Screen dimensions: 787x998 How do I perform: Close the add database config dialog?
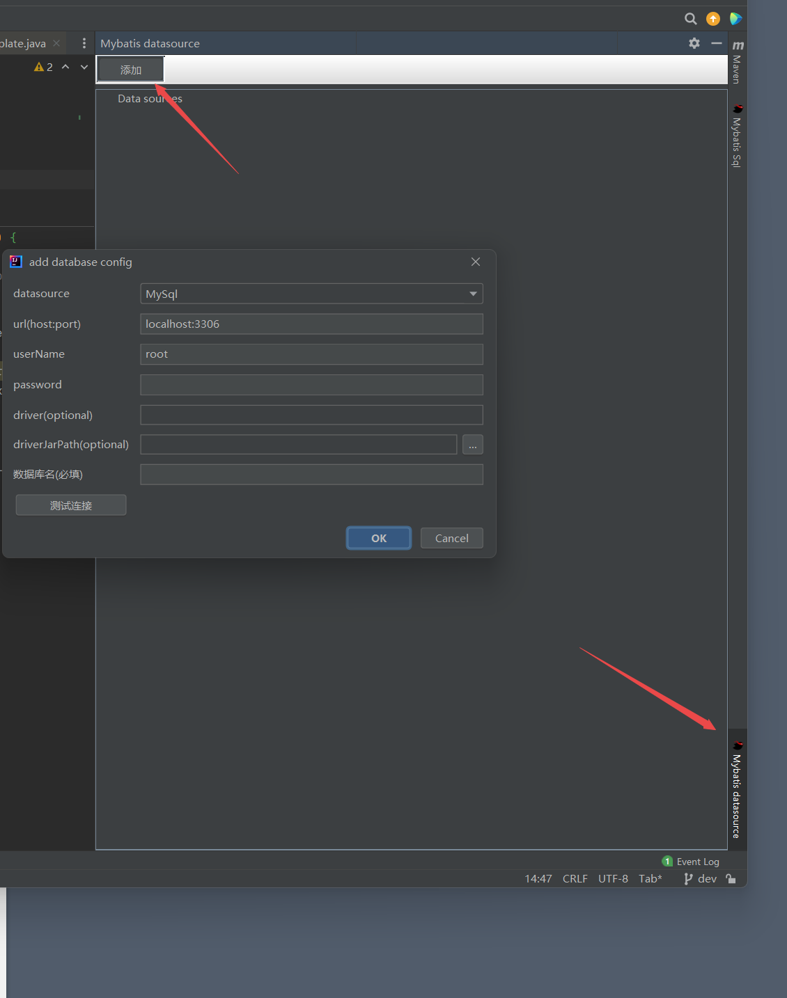point(476,262)
